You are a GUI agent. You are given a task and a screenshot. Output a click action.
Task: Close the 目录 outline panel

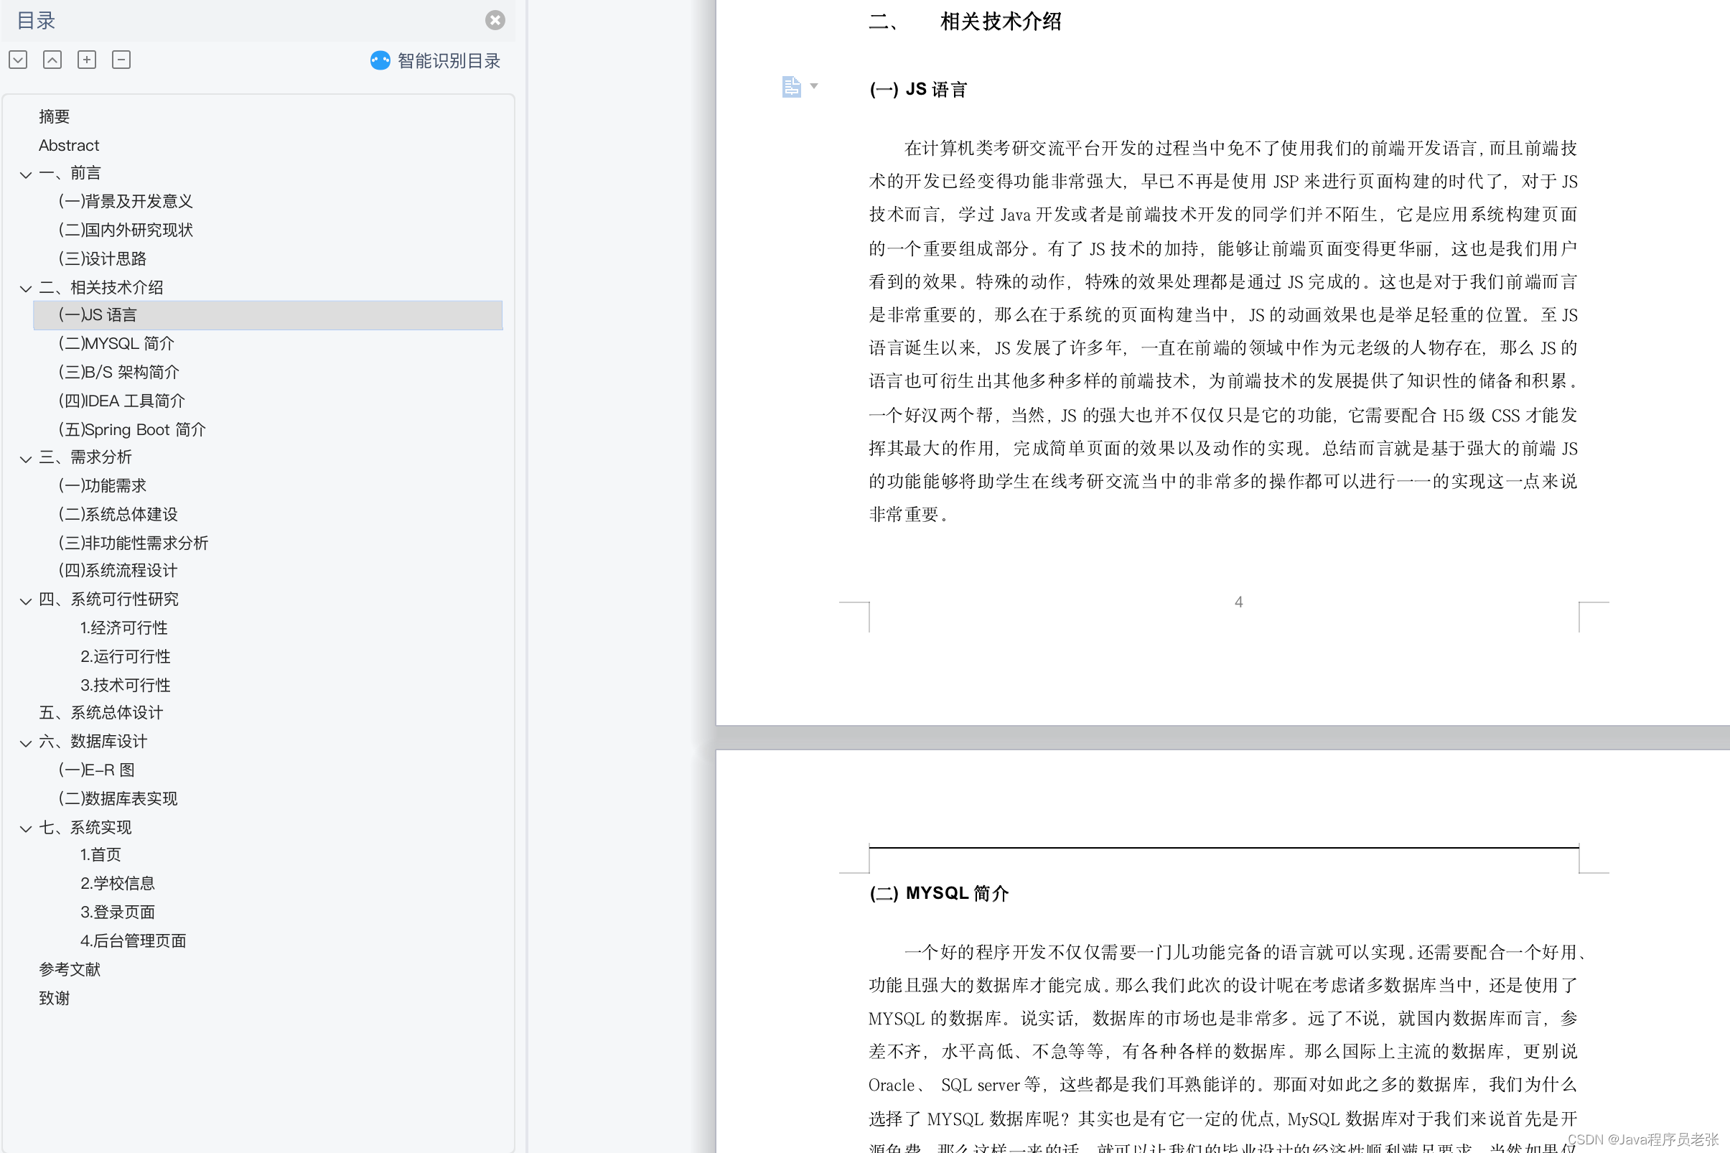[495, 20]
